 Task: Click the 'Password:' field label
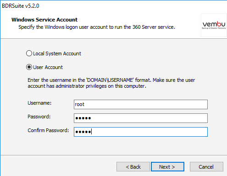pyautogui.click(x=39, y=117)
